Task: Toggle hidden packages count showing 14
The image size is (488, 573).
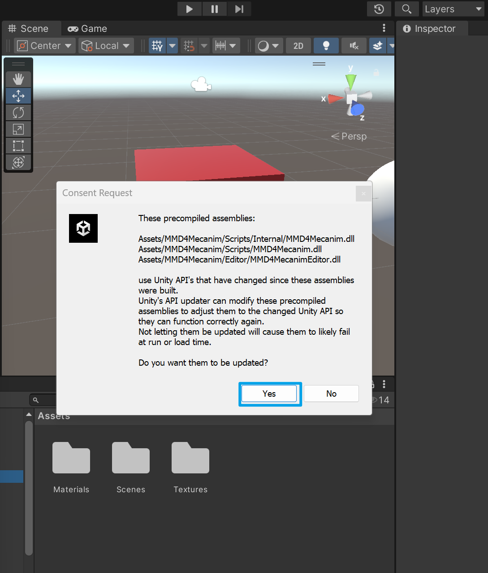Action: tap(380, 400)
